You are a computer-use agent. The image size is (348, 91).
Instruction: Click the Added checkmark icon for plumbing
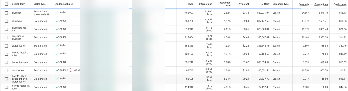(57, 21)
